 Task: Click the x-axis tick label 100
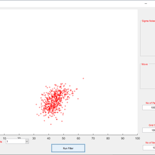click(137, 138)
